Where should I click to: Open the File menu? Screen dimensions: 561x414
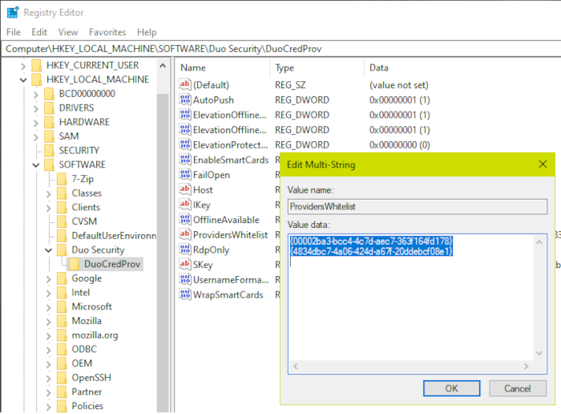point(14,32)
